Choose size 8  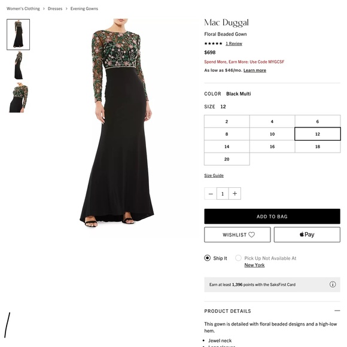(x=227, y=134)
